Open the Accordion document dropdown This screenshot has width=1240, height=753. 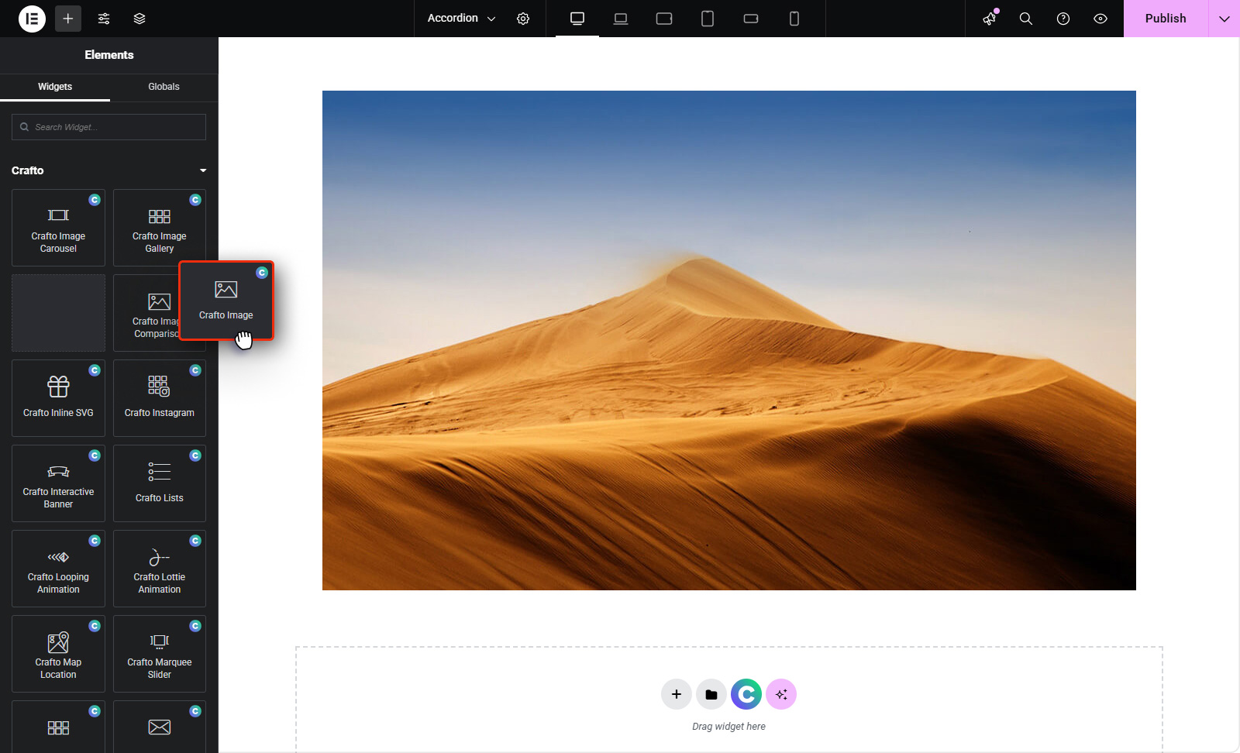click(x=461, y=19)
